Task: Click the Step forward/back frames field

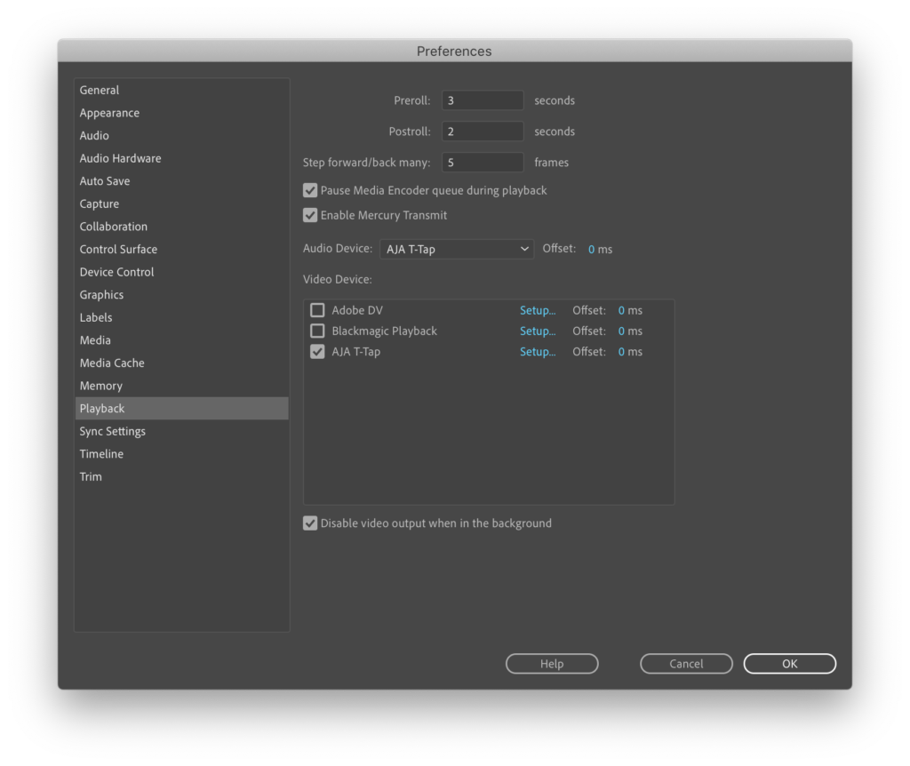Action: [x=483, y=162]
